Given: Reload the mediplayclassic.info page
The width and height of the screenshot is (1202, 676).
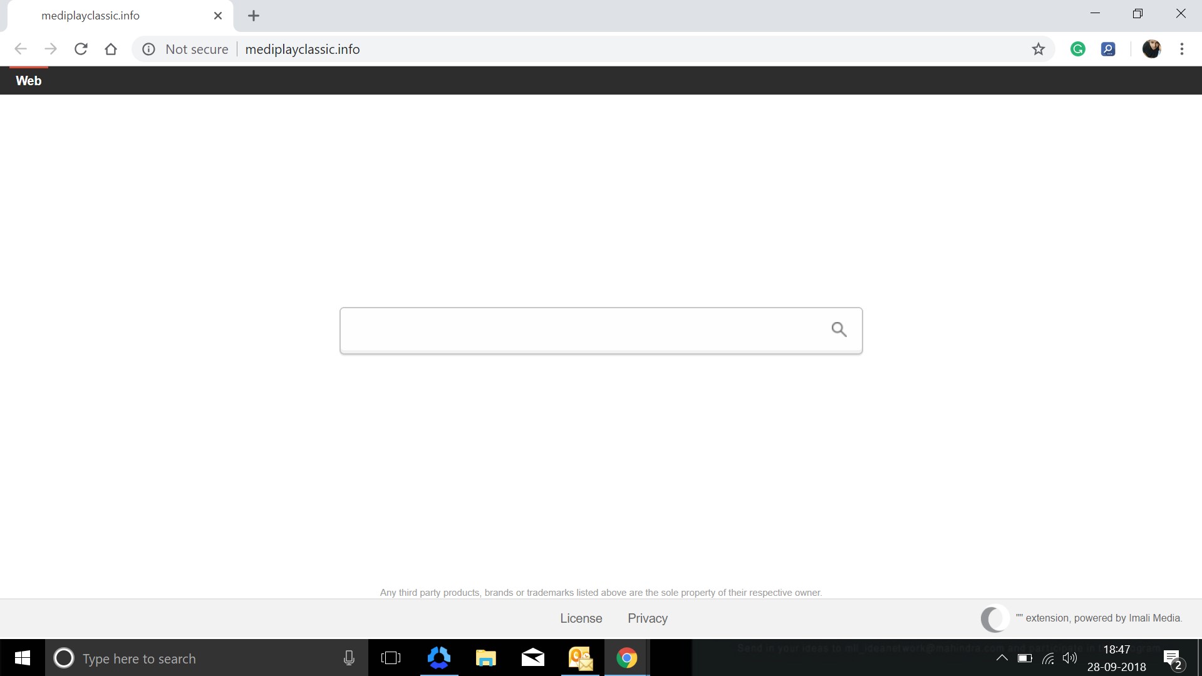Looking at the screenshot, I should coord(81,49).
